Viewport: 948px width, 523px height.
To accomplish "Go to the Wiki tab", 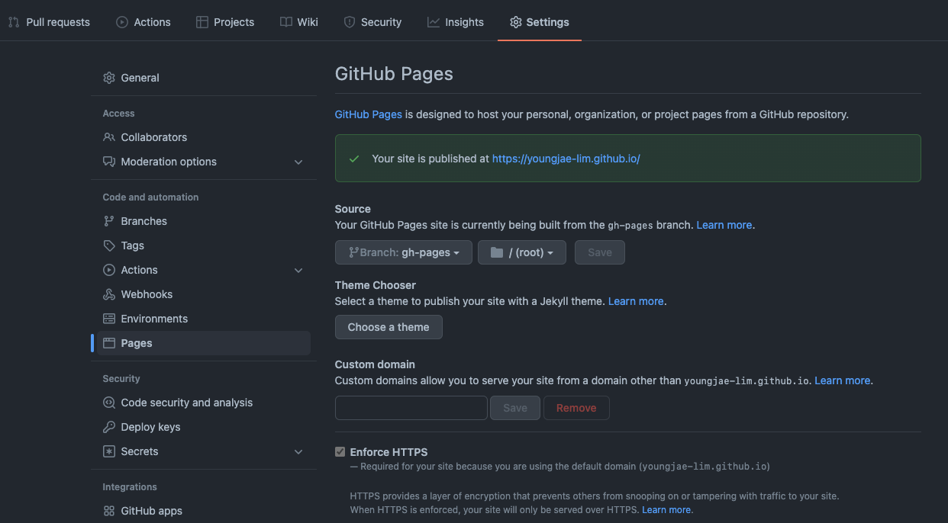I will [x=299, y=22].
